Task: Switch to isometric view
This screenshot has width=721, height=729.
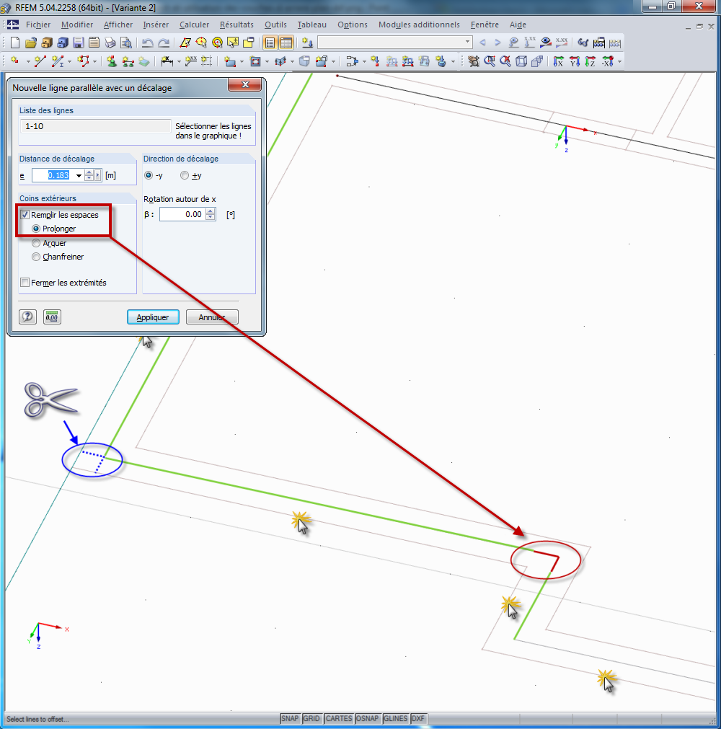Action: pos(521,61)
